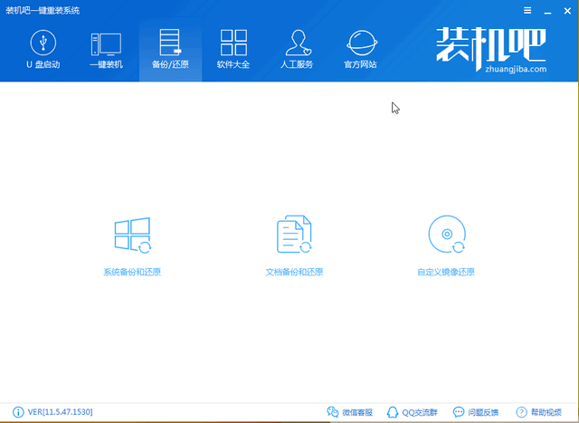Contact 微信客服 WeChat support
Screen dimensions: 579x423
351,412
